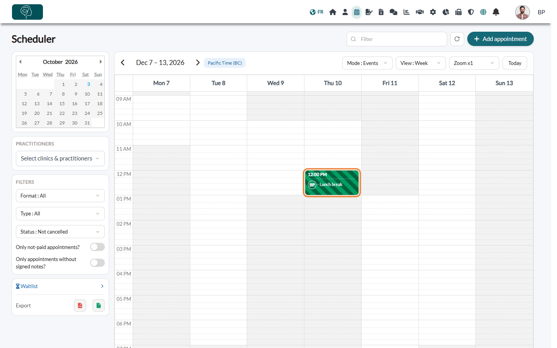Open the View: Week dropdown
557x348 pixels.
pos(420,63)
